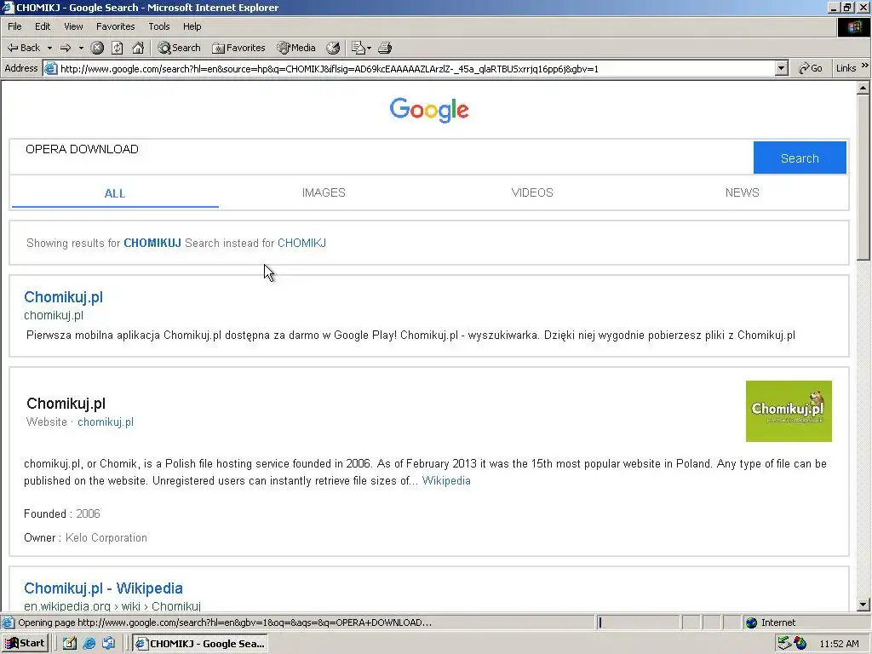Launch Outlook Express from Quick Launch
The width and height of the screenshot is (872, 654).
coord(108,644)
